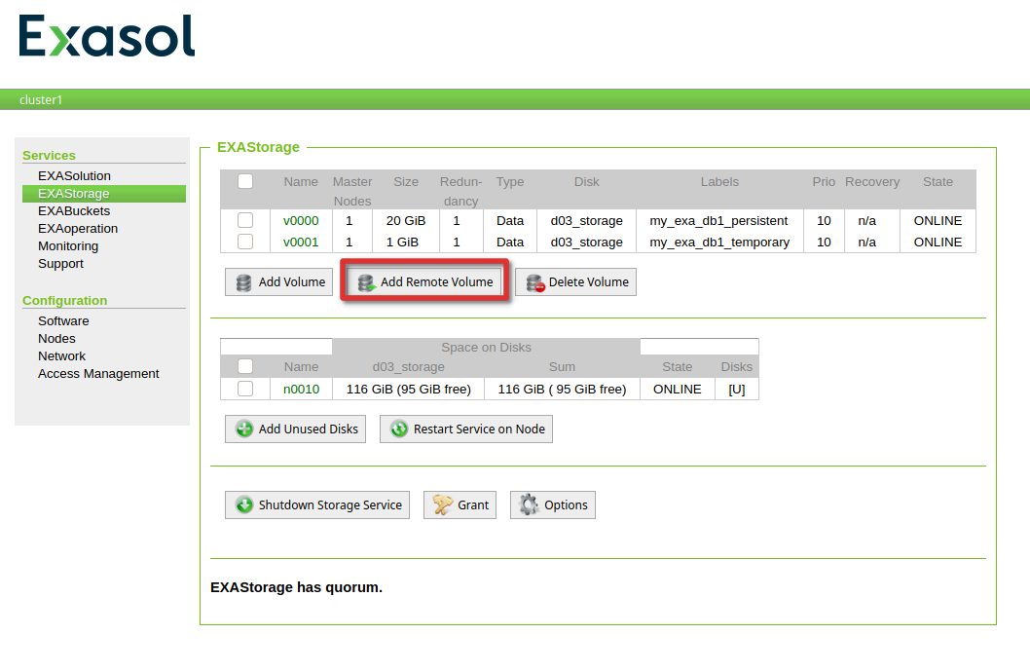The width and height of the screenshot is (1030, 672).
Task: Open the Grant permissions button
Action: click(x=460, y=505)
